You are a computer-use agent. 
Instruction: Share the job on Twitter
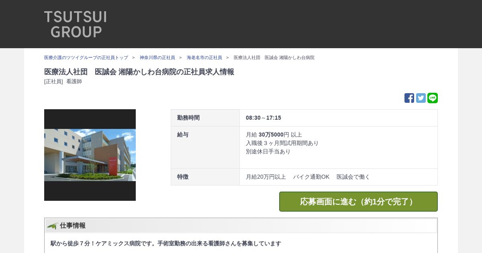click(x=421, y=98)
